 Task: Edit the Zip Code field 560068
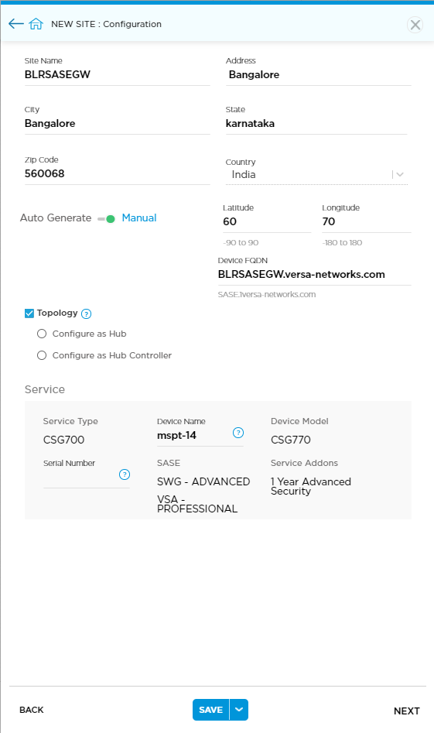(118, 174)
